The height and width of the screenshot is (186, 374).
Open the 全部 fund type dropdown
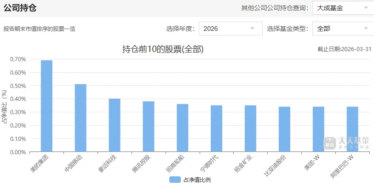343,29
